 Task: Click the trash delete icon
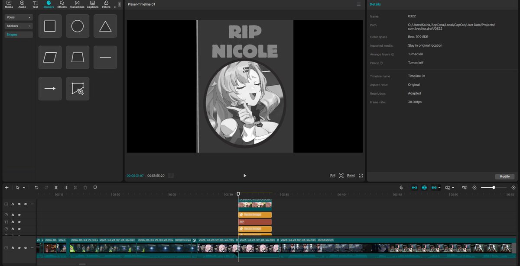coord(85,188)
